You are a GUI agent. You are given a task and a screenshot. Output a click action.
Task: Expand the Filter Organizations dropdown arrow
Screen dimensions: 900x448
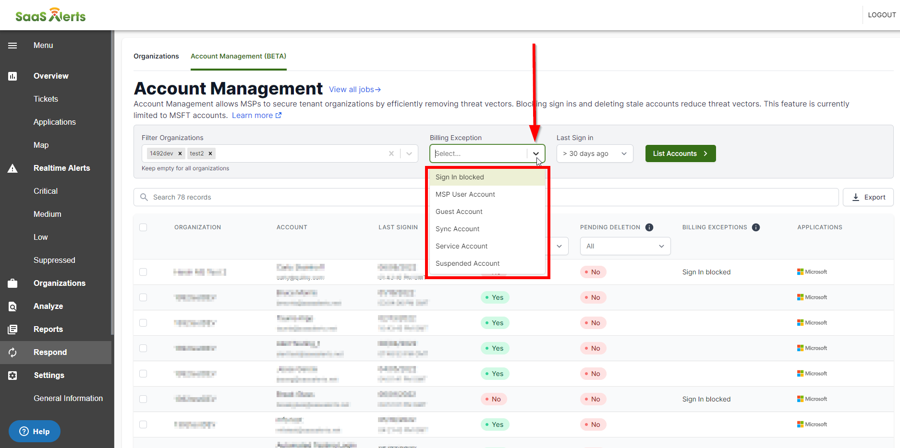point(409,153)
